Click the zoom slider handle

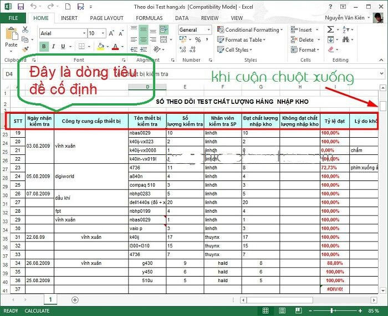[x=331, y=310]
